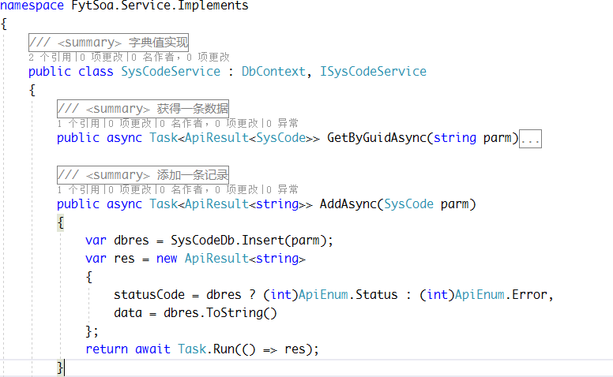Click 'new ApiResult<string>' expression
613x377 pixels.
[x=231, y=259]
